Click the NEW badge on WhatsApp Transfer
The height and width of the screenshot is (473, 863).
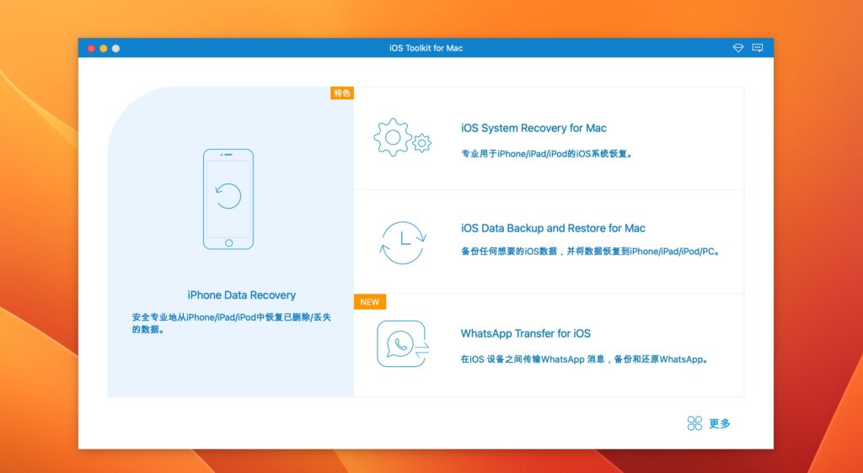coord(370,301)
